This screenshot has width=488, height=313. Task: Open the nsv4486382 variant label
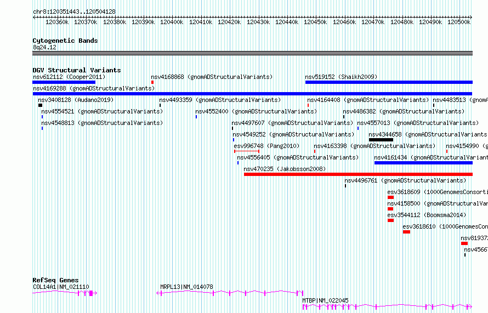coord(404,111)
